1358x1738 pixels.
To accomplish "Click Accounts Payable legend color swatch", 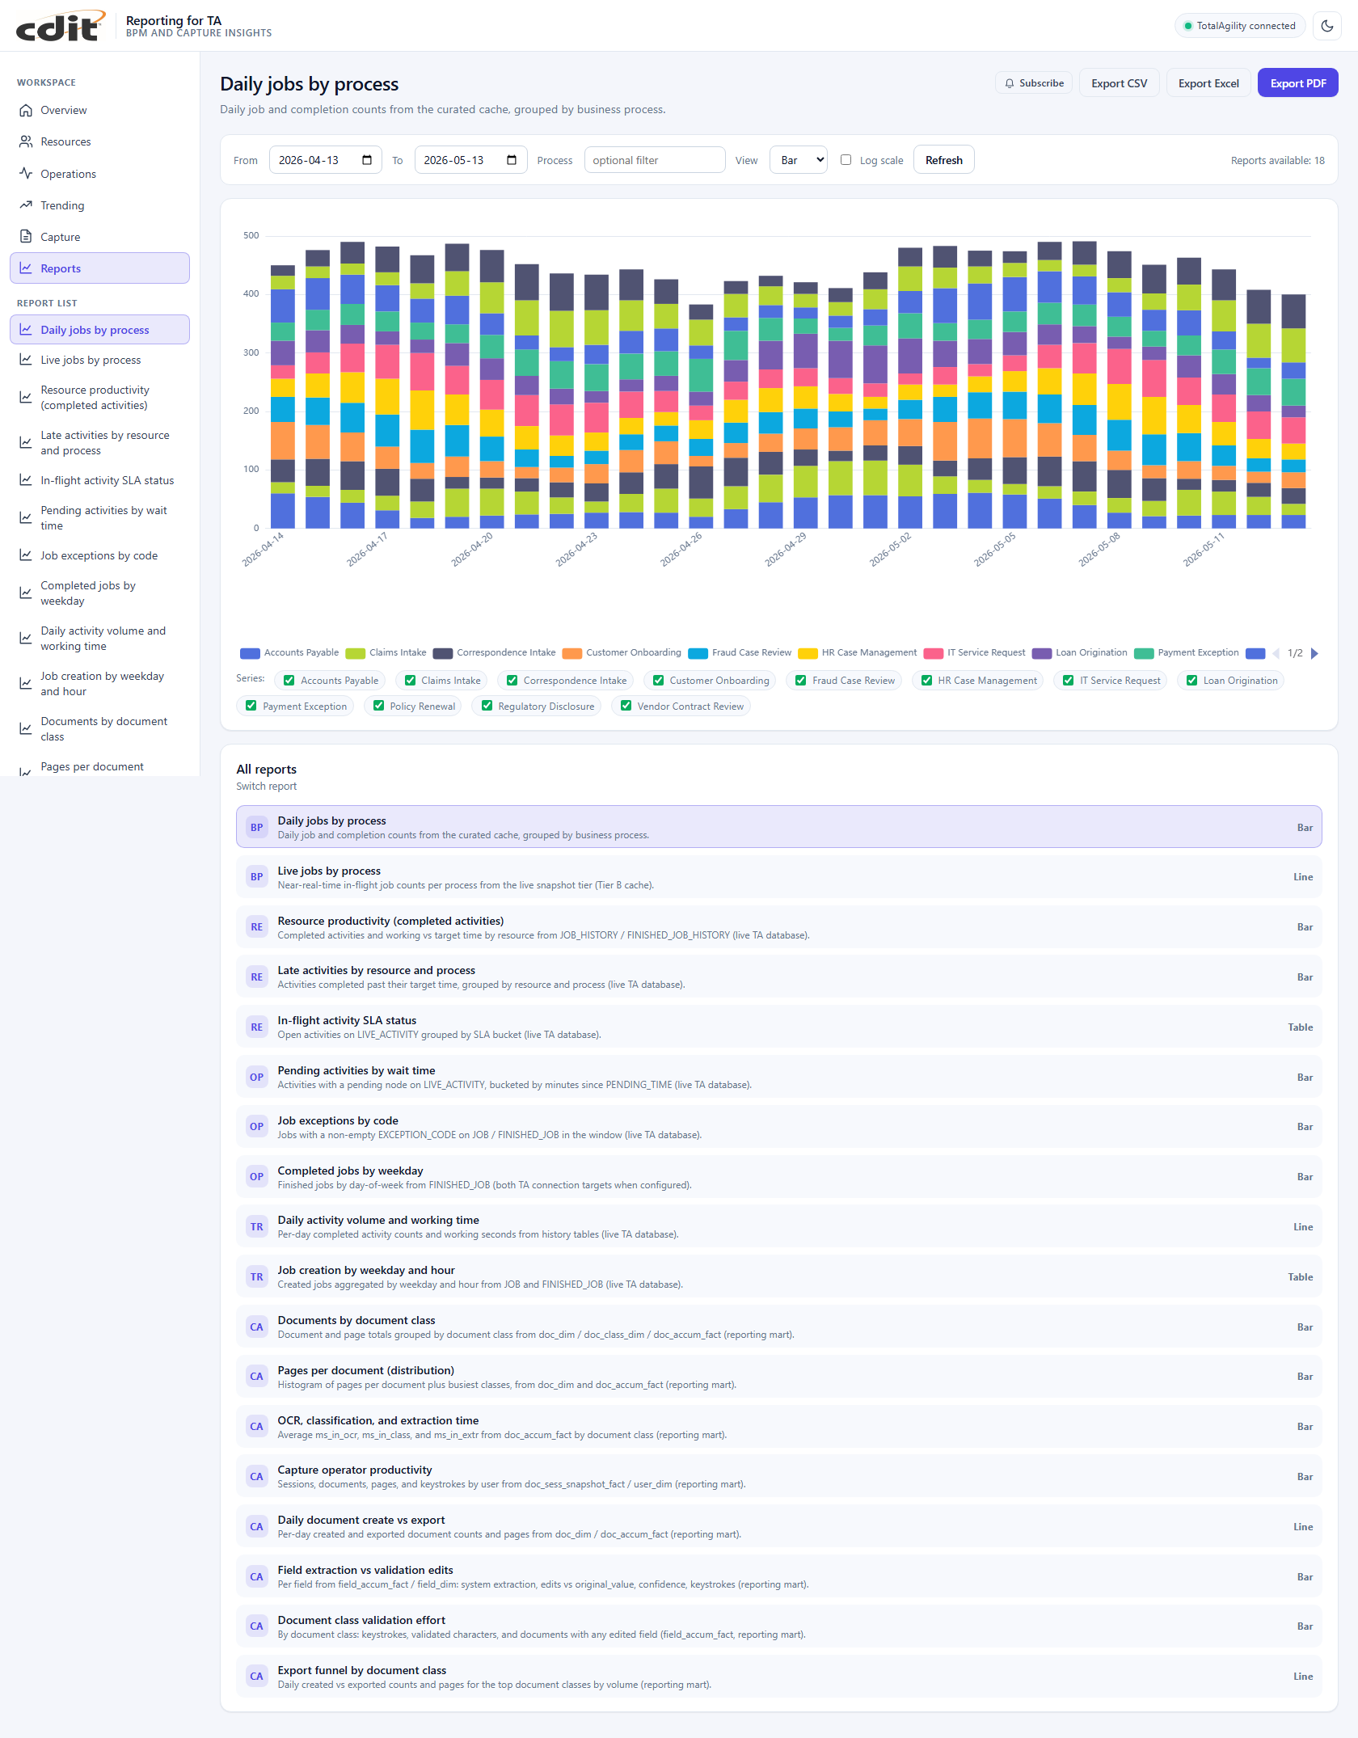I will [250, 653].
